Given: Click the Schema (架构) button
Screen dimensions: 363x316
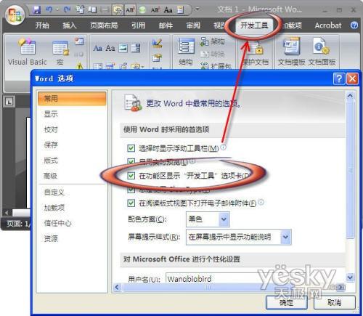Looking at the screenshot, I should (213, 41).
